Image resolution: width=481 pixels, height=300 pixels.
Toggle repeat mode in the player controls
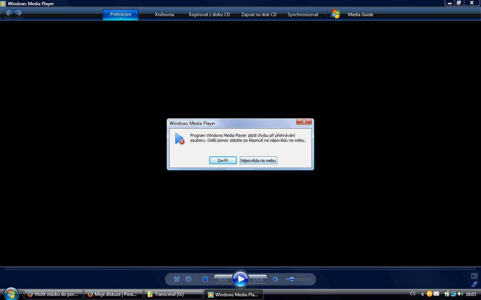click(x=189, y=279)
